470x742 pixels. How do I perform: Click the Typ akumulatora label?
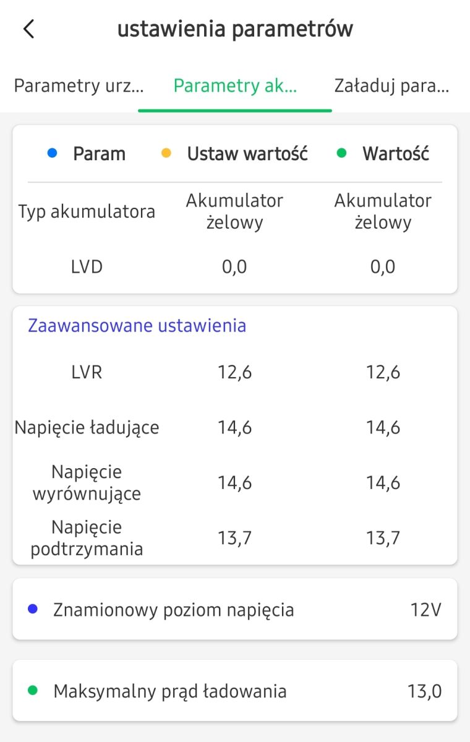point(87,212)
